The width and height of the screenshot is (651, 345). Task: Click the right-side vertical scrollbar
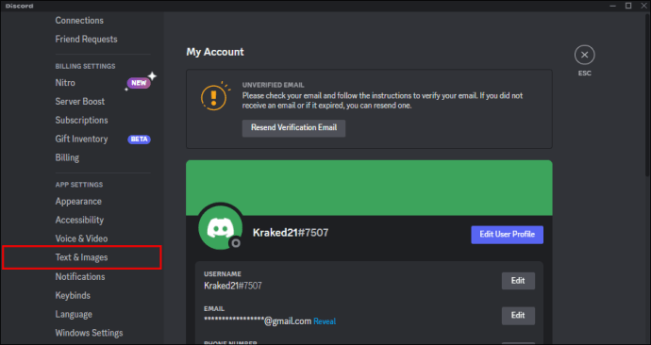(647, 95)
